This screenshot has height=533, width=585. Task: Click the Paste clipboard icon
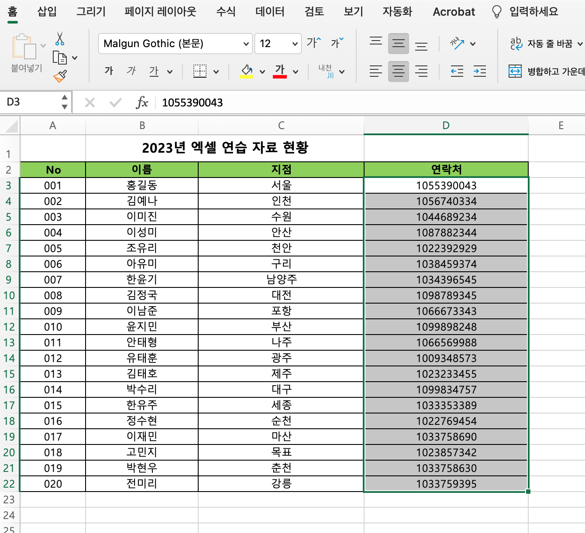24,47
